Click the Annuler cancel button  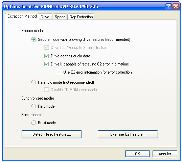point(165,154)
